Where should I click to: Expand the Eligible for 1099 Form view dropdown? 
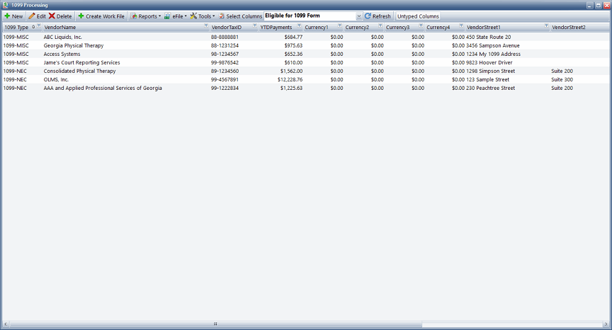point(358,16)
